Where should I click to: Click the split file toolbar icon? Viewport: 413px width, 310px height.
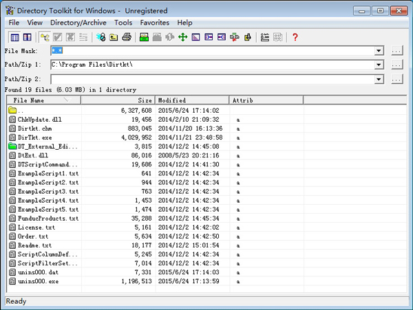tap(209, 37)
